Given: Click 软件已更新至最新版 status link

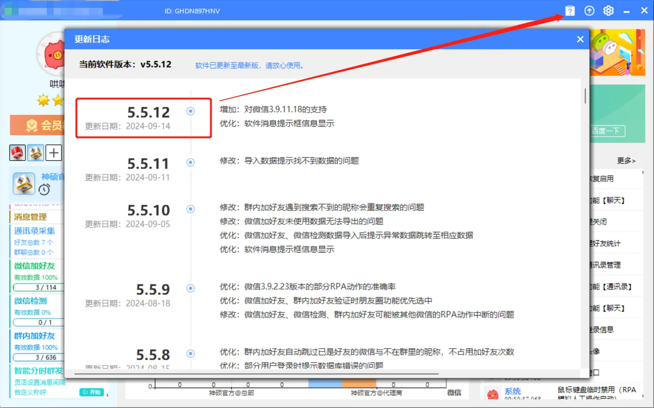Looking at the screenshot, I should 250,66.
